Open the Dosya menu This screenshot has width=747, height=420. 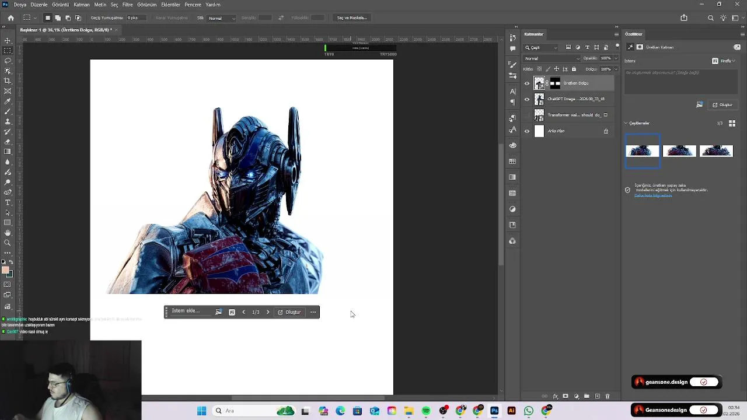20,5
